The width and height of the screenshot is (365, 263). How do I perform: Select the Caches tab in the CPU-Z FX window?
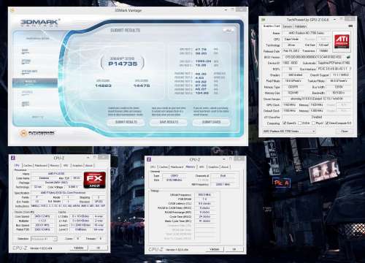(28, 166)
